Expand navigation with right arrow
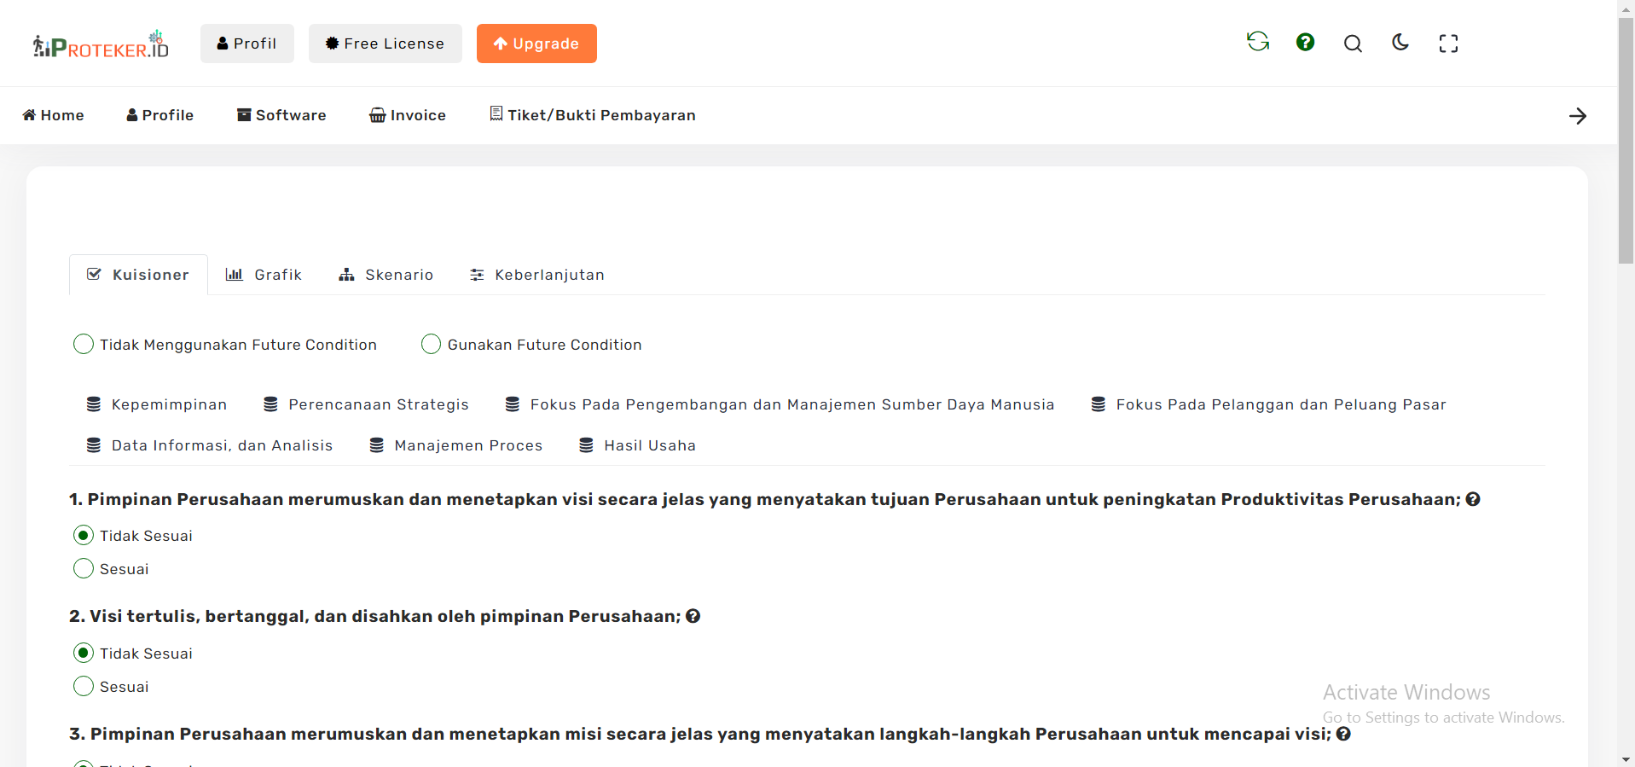 1577,116
